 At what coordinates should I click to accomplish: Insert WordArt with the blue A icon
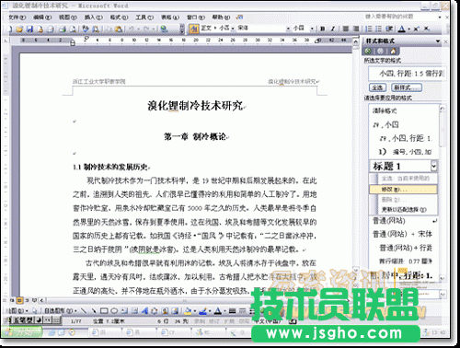pos(144,311)
